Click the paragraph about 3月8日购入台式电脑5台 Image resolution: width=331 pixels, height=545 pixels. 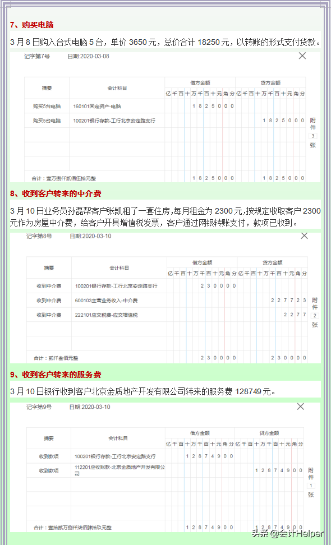(165, 43)
